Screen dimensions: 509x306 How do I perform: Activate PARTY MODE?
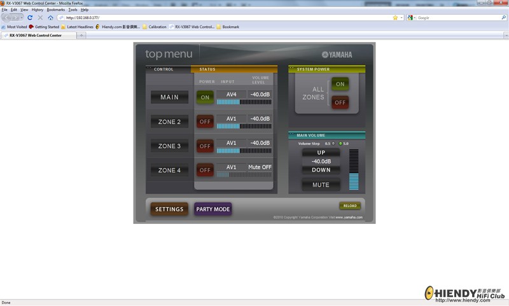click(x=213, y=209)
